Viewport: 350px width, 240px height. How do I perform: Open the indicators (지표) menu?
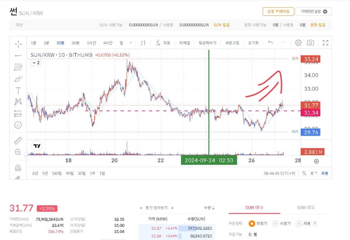(x=163, y=43)
